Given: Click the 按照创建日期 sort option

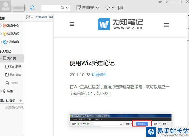Looking at the screenshot, I should tap(44, 17).
